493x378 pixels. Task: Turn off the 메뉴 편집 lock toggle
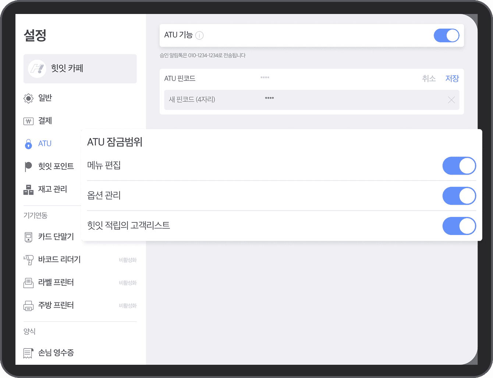(x=459, y=166)
